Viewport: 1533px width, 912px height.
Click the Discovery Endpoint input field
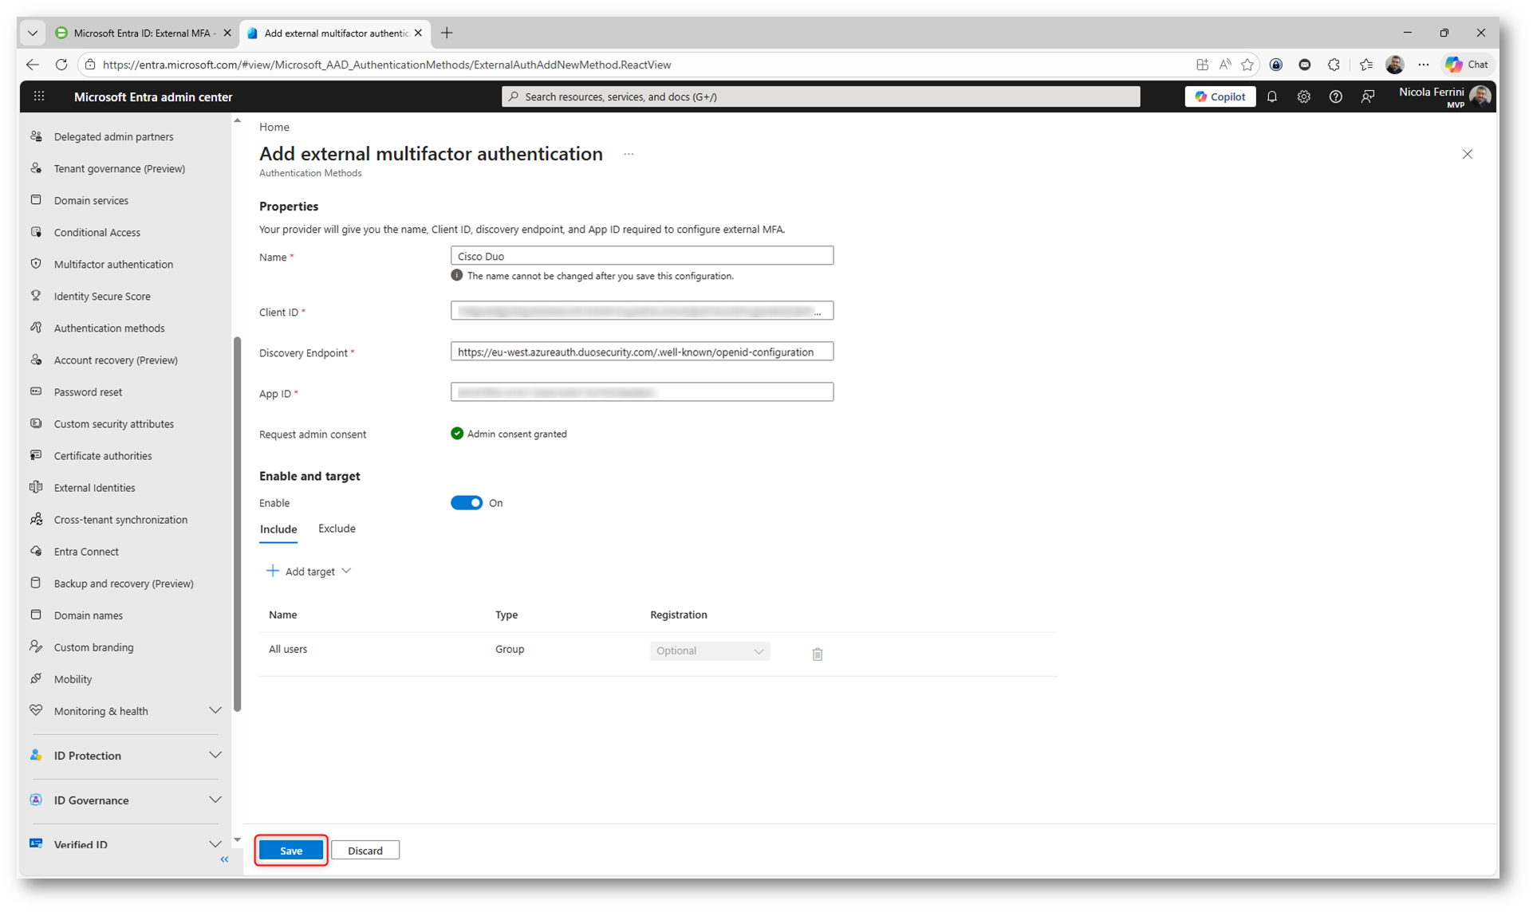641,352
